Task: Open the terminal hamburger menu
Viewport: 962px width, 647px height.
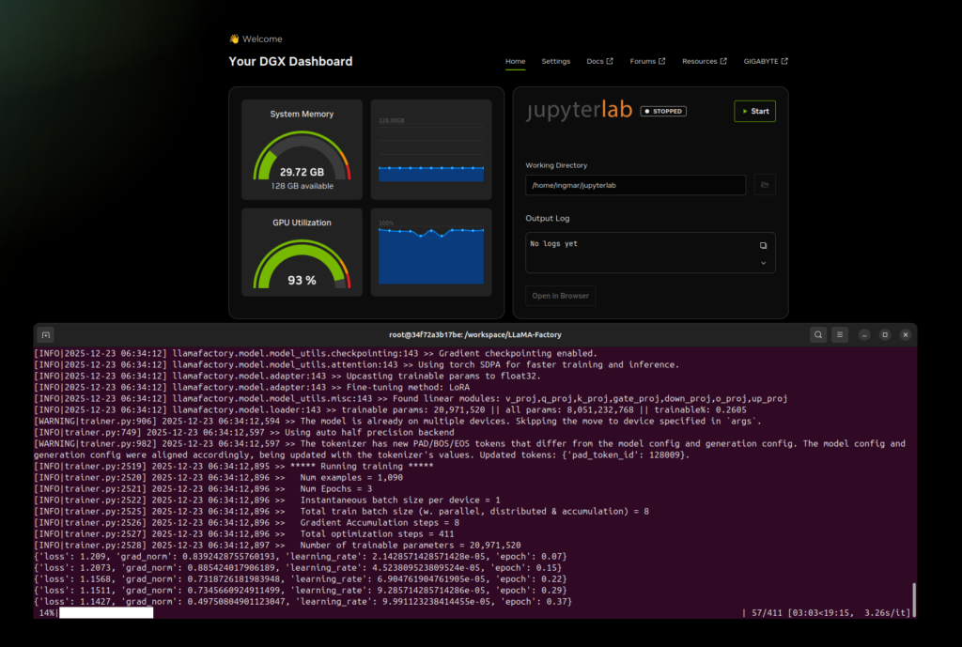Action: pos(840,334)
